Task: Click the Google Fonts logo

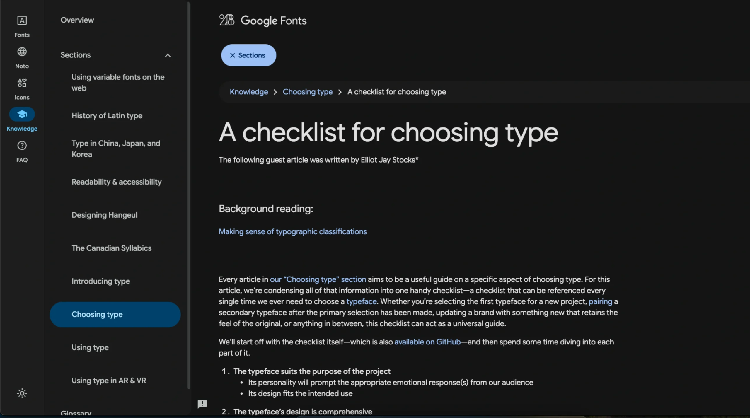Action: (x=263, y=21)
